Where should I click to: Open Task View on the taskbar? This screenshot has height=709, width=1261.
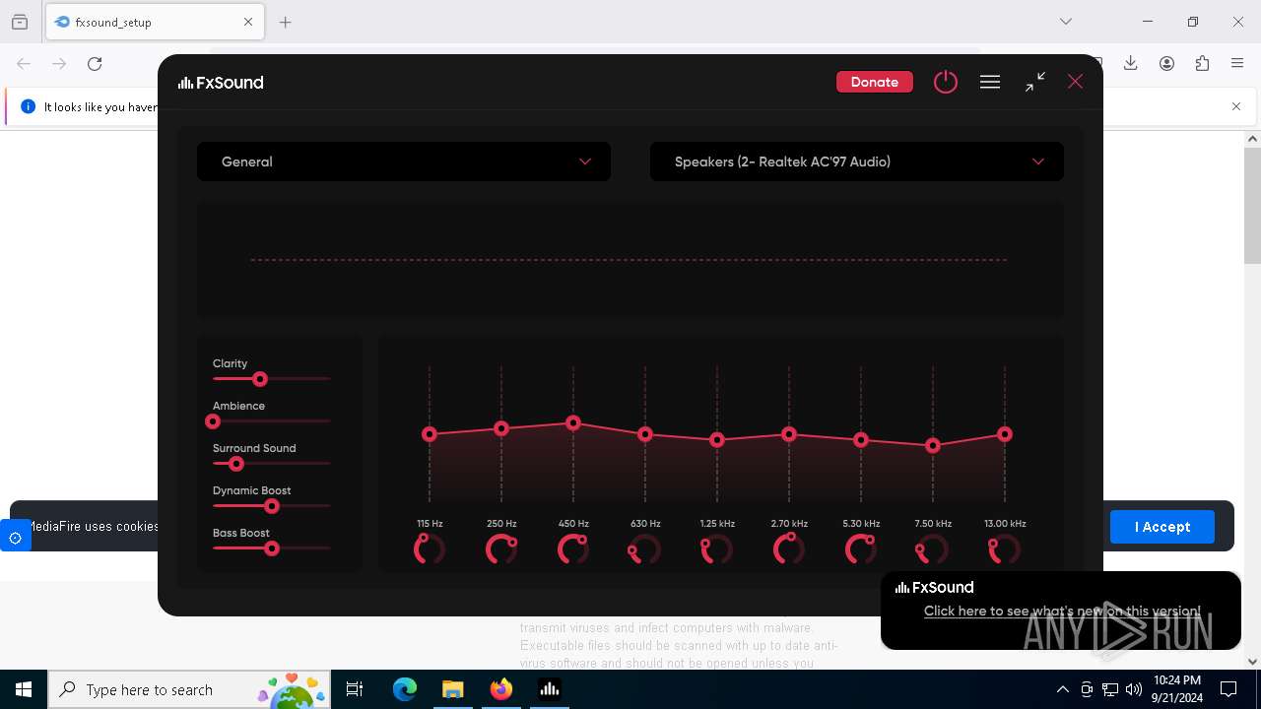(355, 689)
